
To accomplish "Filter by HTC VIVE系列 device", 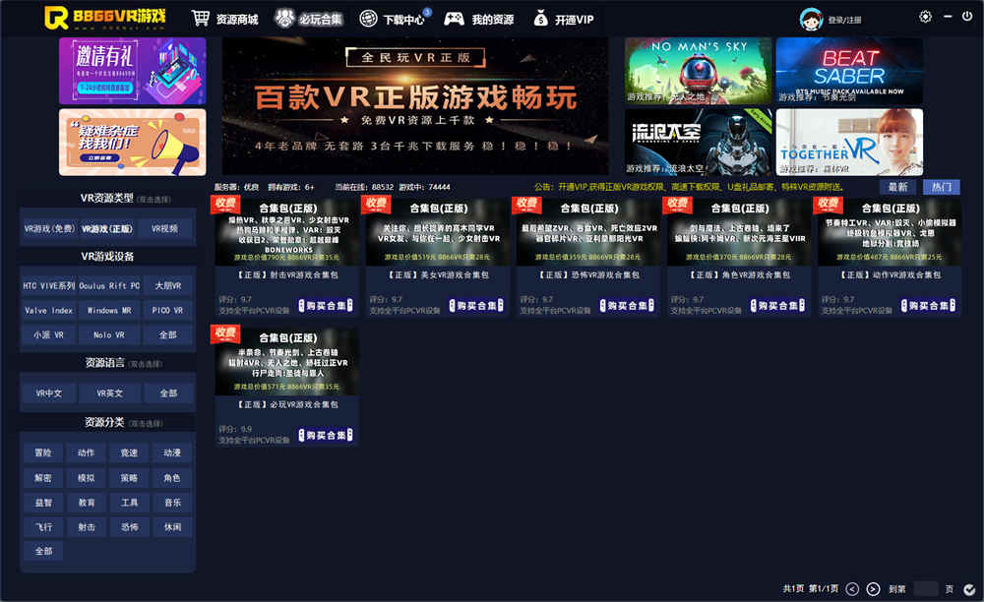I will 49,286.
